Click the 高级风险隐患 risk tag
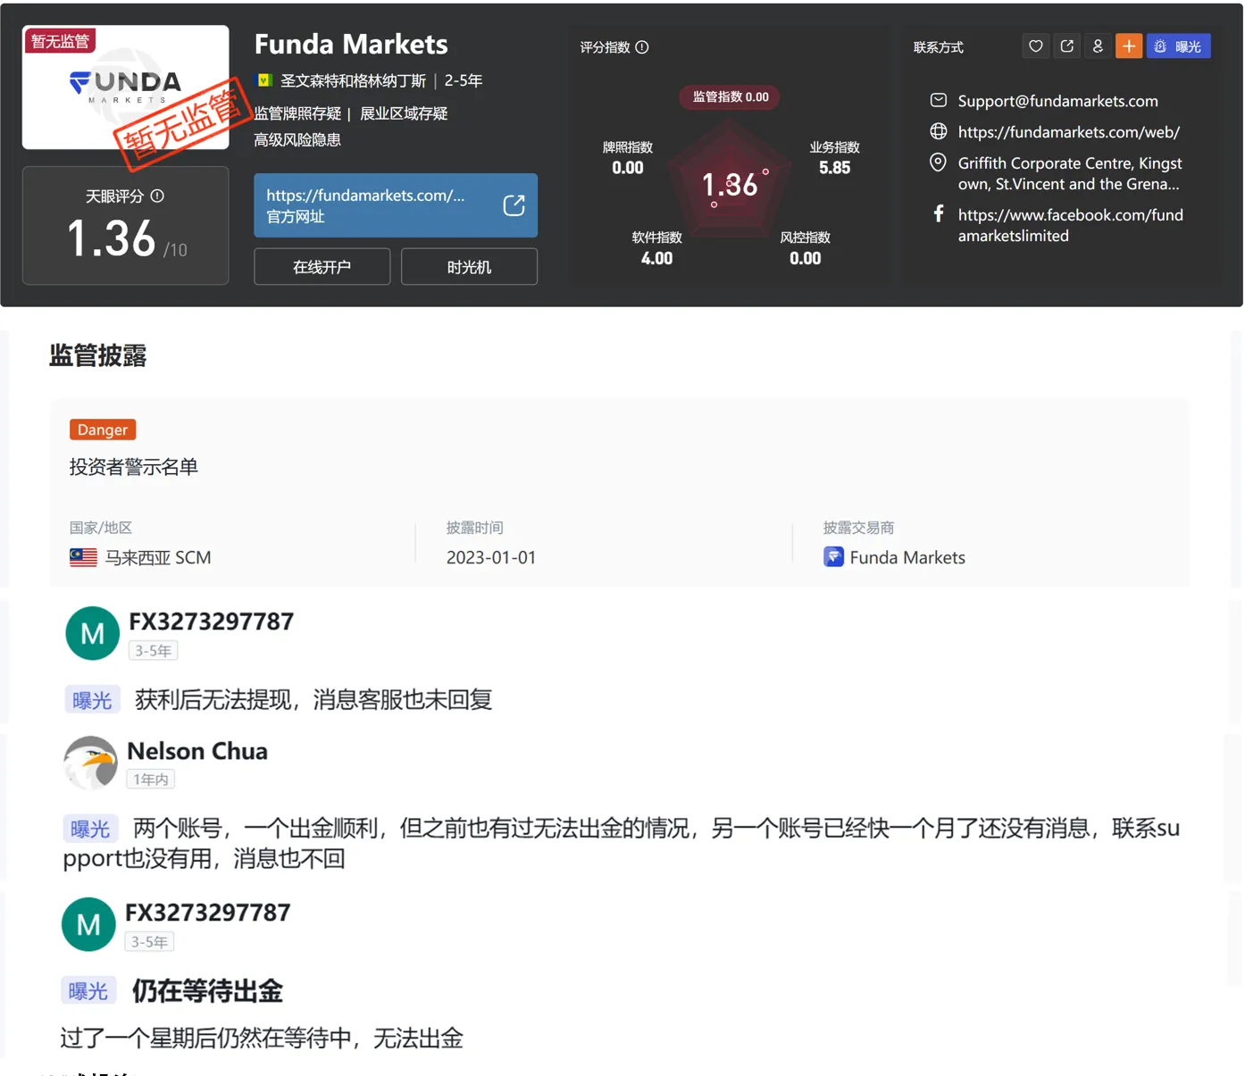The image size is (1245, 1076). click(x=297, y=139)
